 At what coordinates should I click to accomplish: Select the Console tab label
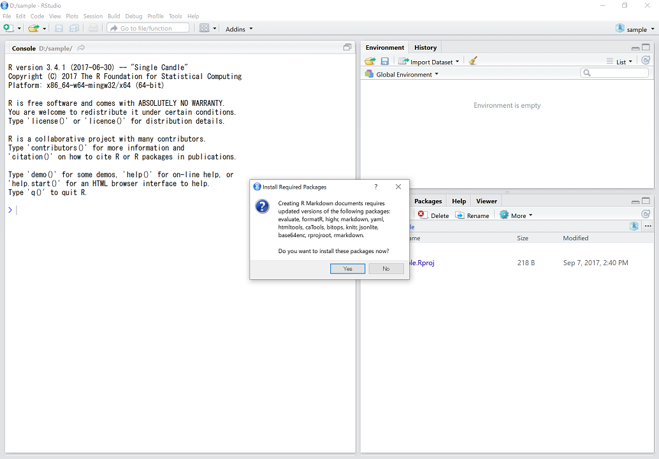pos(24,48)
